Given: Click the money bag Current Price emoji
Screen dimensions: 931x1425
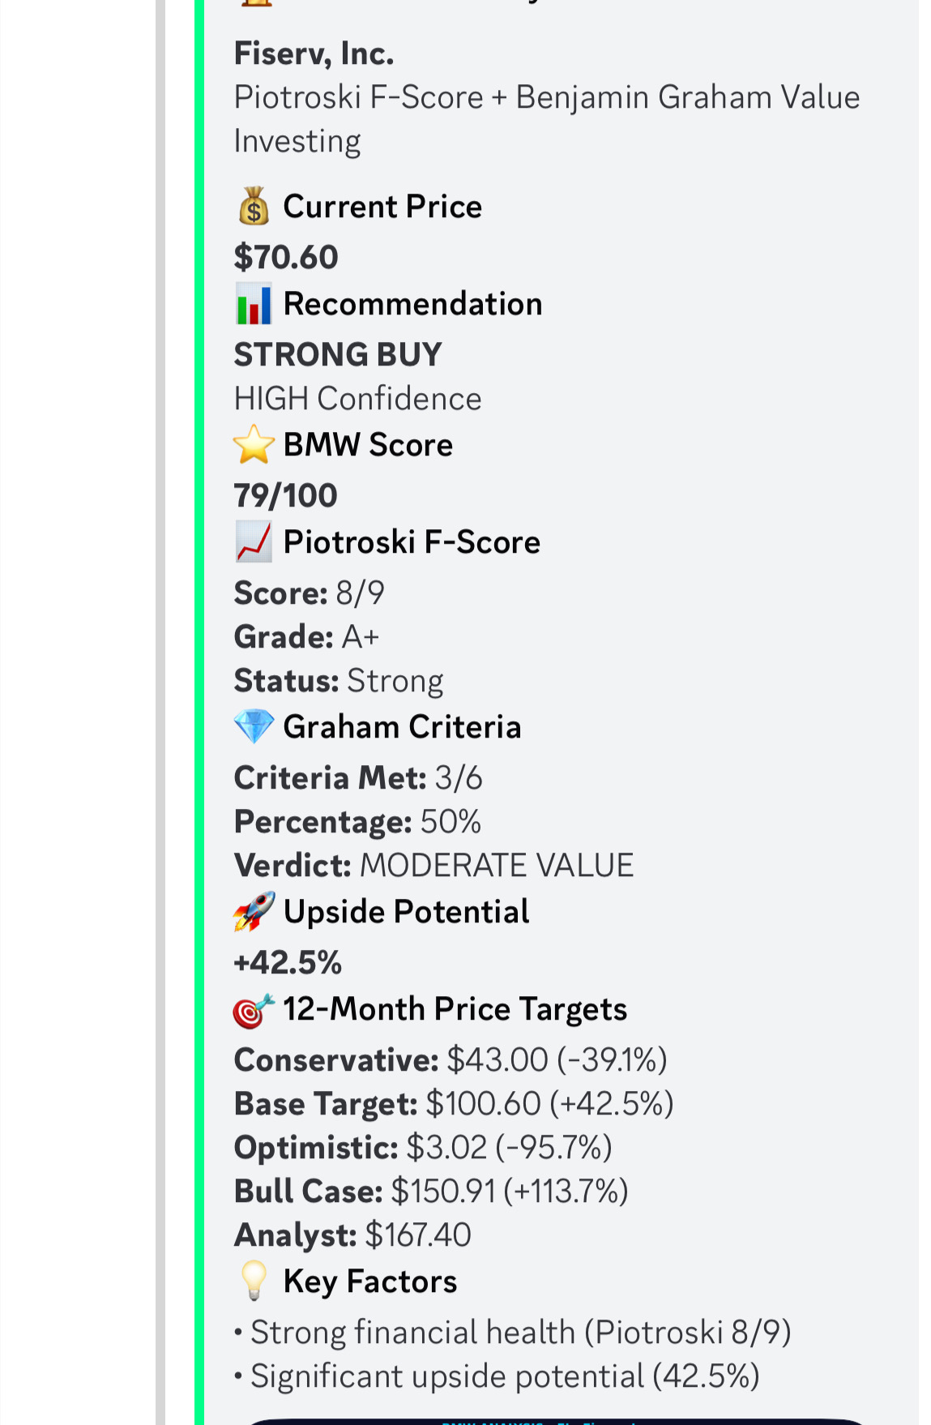Looking at the screenshot, I should pyautogui.click(x=254, y=206).
